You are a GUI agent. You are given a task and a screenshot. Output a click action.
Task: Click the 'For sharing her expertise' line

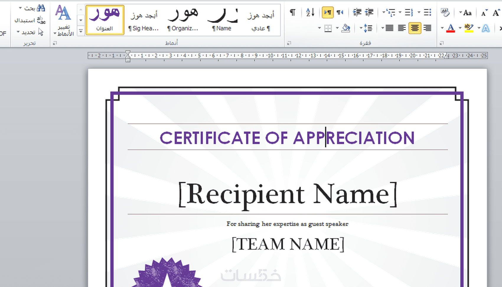287,224
